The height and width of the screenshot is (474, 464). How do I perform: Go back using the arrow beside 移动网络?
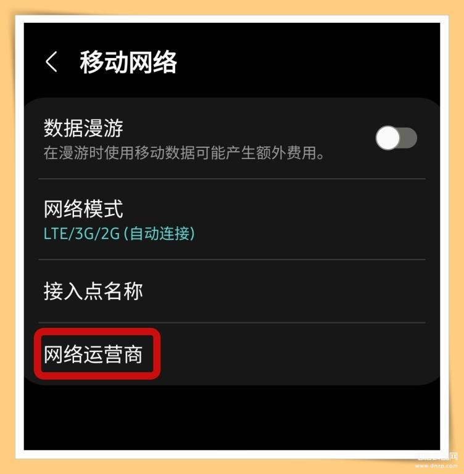click(51, 62)
